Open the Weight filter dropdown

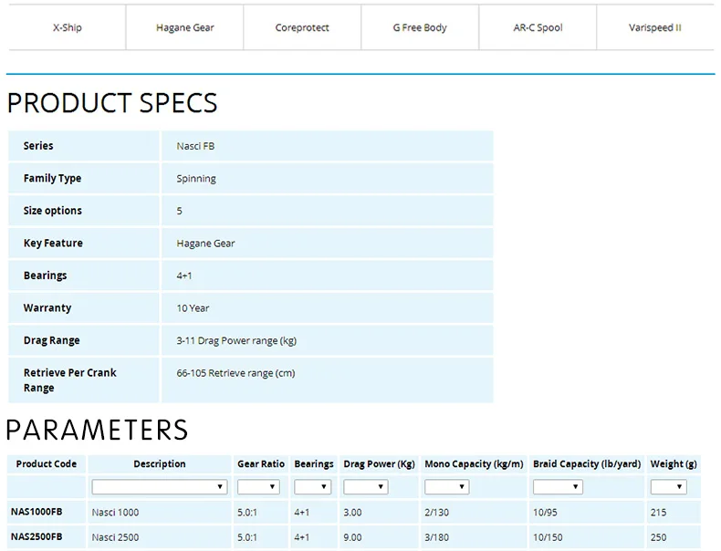(x=669, y=486)
